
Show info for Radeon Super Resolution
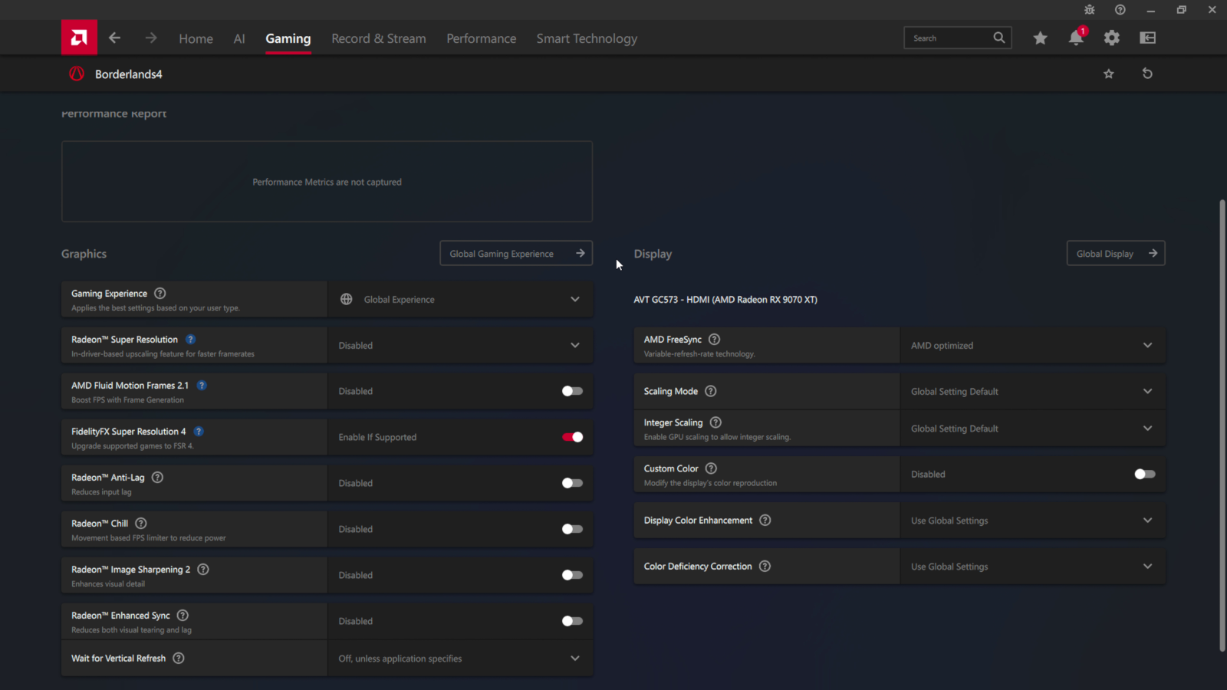point(191,340)
